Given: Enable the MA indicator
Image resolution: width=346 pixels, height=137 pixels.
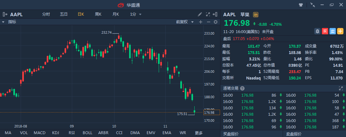Looking at the screenshot, I should (8, 133).
